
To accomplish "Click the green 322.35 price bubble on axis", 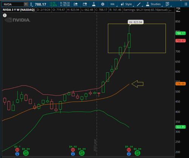I will [x=180, y=127].
